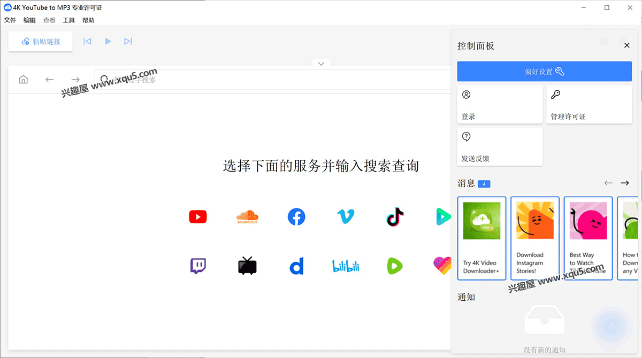642x358 pixels.
Task: Open the 'Download Instagram Stories!' card
Action: click(535, 238)
